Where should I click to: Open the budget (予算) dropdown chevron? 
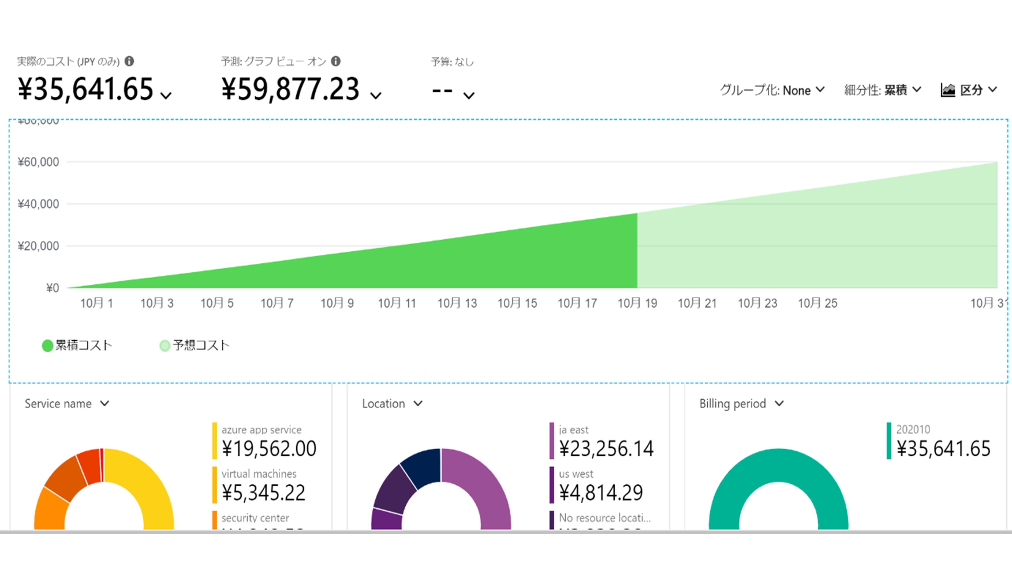(x=469, y=95)
